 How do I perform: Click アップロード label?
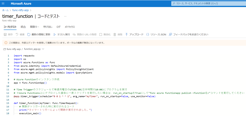(x=136, y=35)
